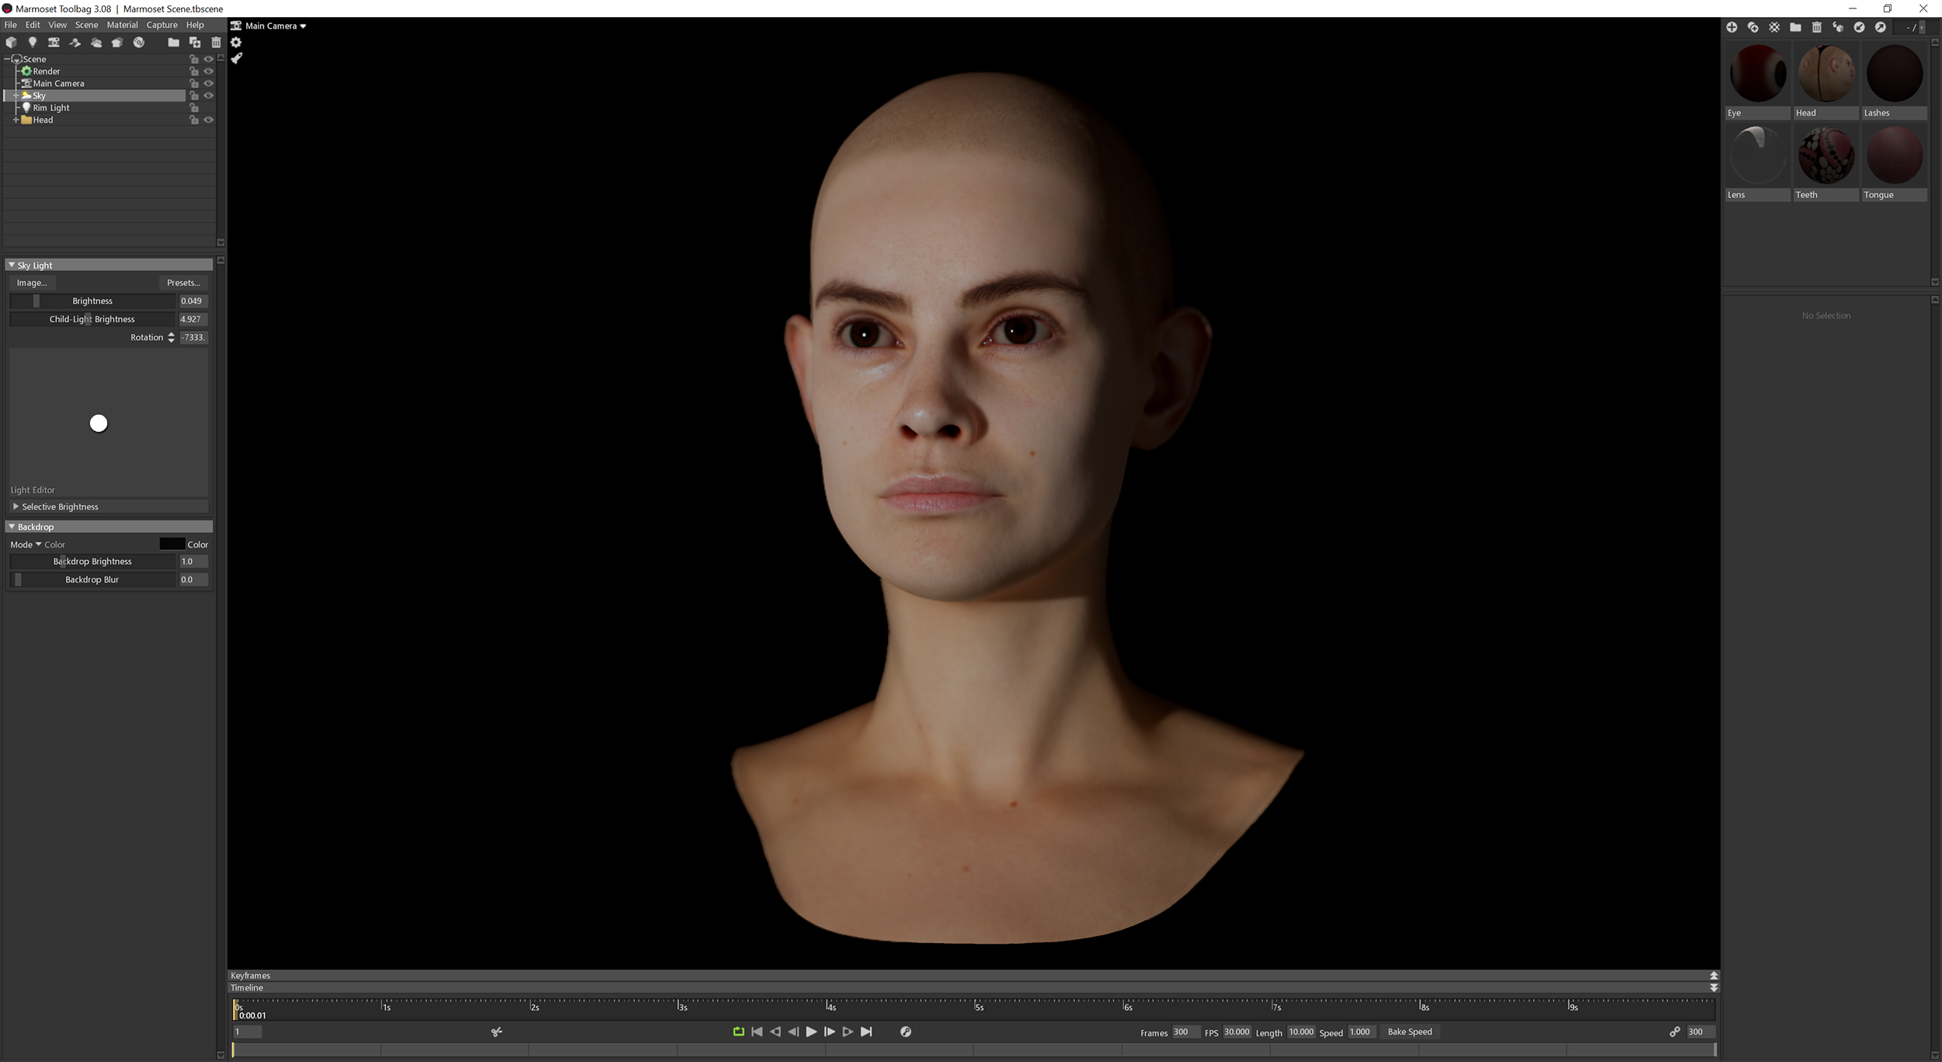Toggle the Sky layer's eye icon
The image size is (1942, 1062).
(x=208, y=96)
